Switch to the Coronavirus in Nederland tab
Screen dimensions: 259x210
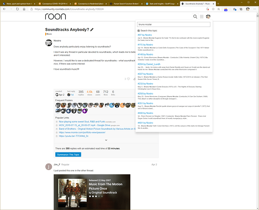point(91,4)
